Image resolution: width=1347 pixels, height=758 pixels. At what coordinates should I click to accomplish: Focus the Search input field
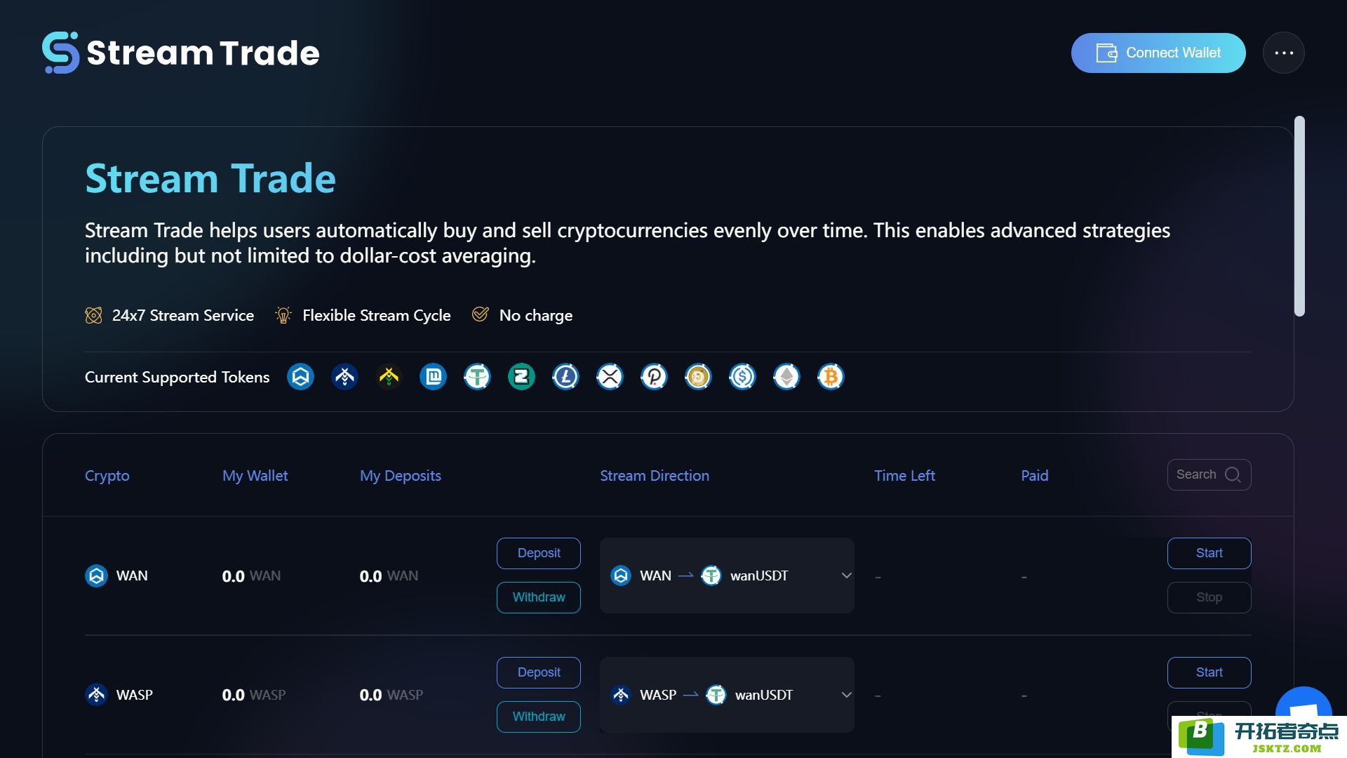[x=1209, y=474]
